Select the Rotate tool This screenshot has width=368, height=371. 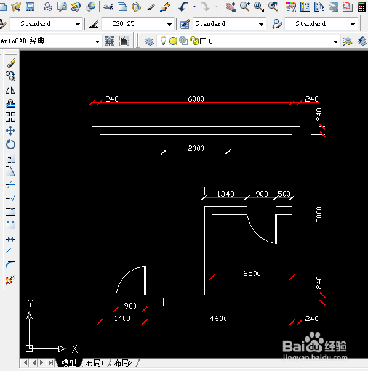[x=10, y=144]
